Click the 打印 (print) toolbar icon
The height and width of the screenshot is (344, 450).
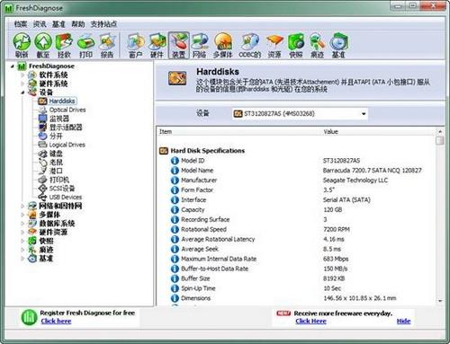[x=85, y=45]
